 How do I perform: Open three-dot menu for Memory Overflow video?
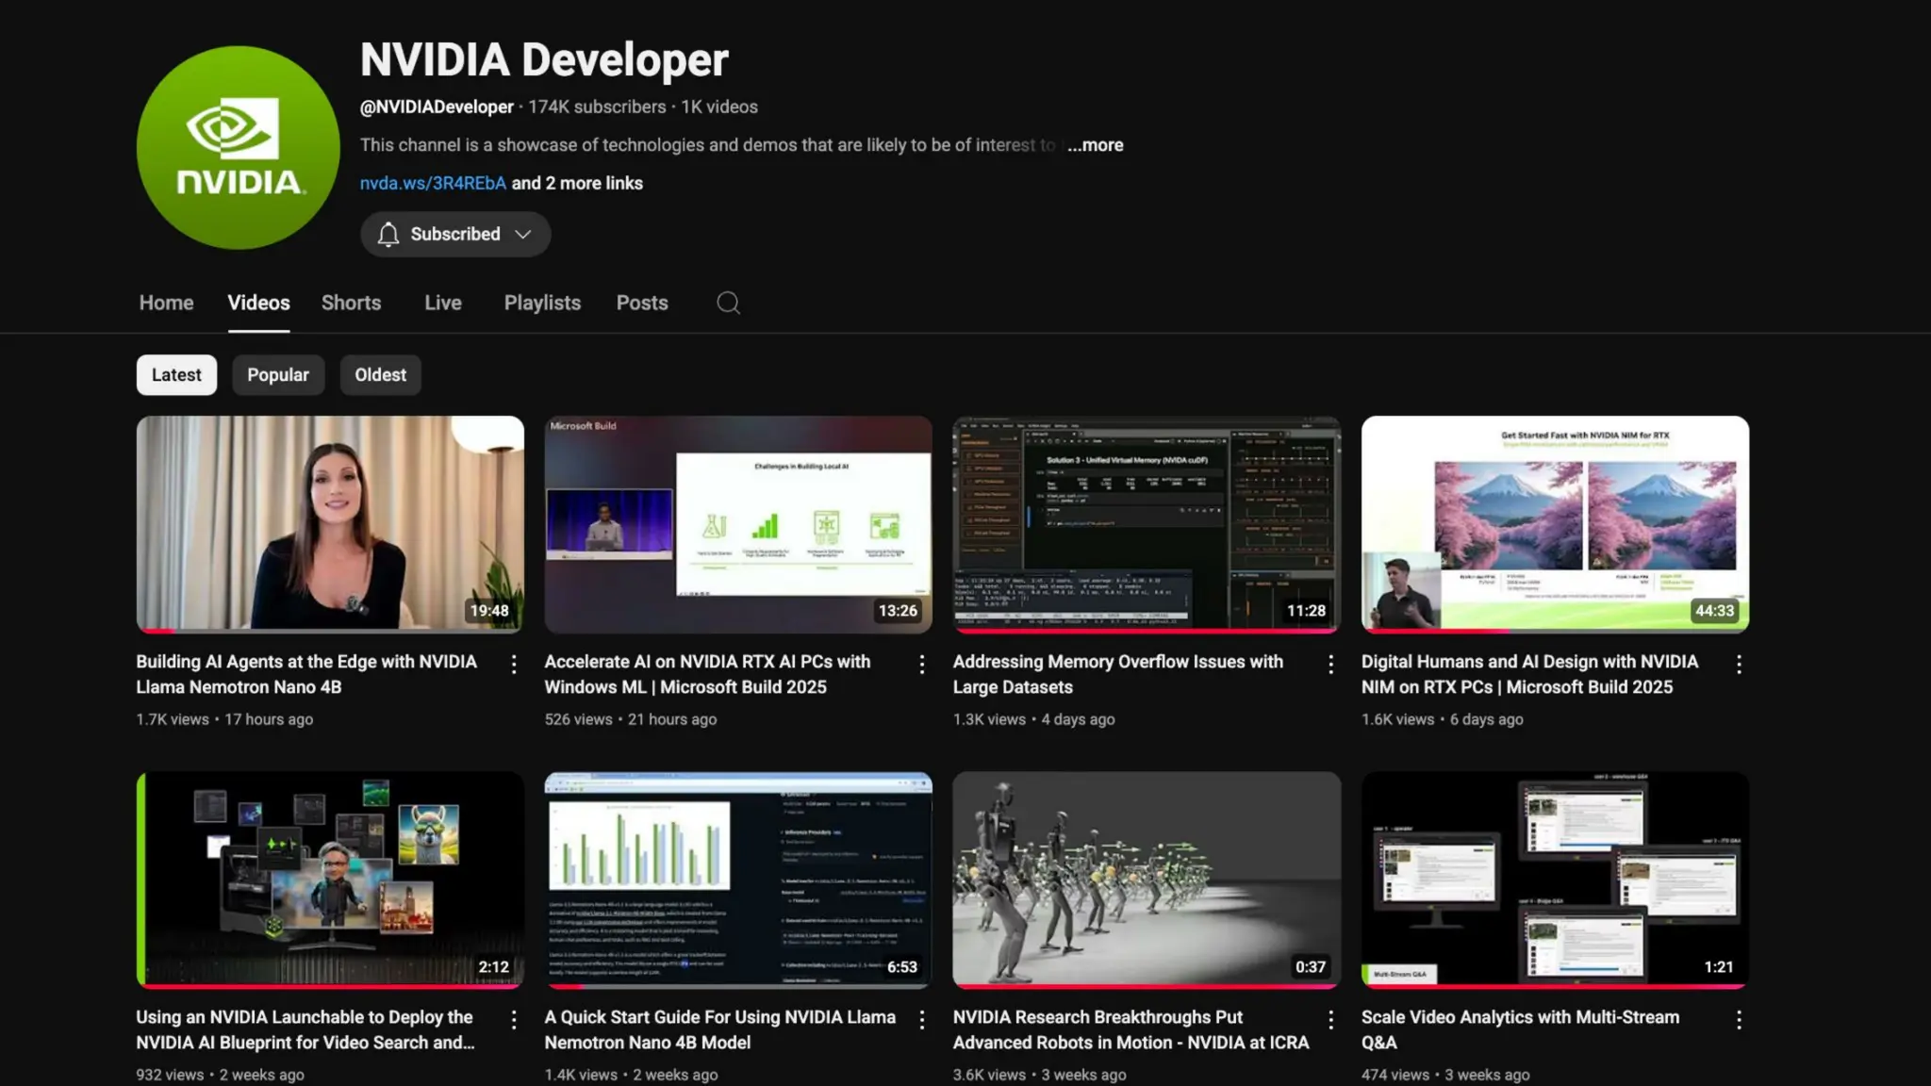tap(1330, 665)
